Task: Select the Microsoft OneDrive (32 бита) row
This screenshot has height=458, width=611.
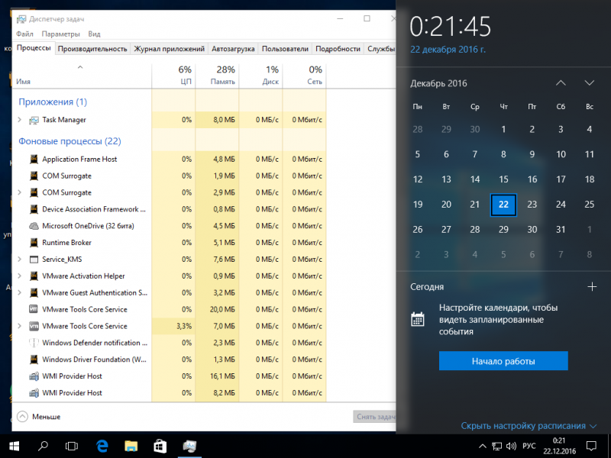Action: point(170,226)
